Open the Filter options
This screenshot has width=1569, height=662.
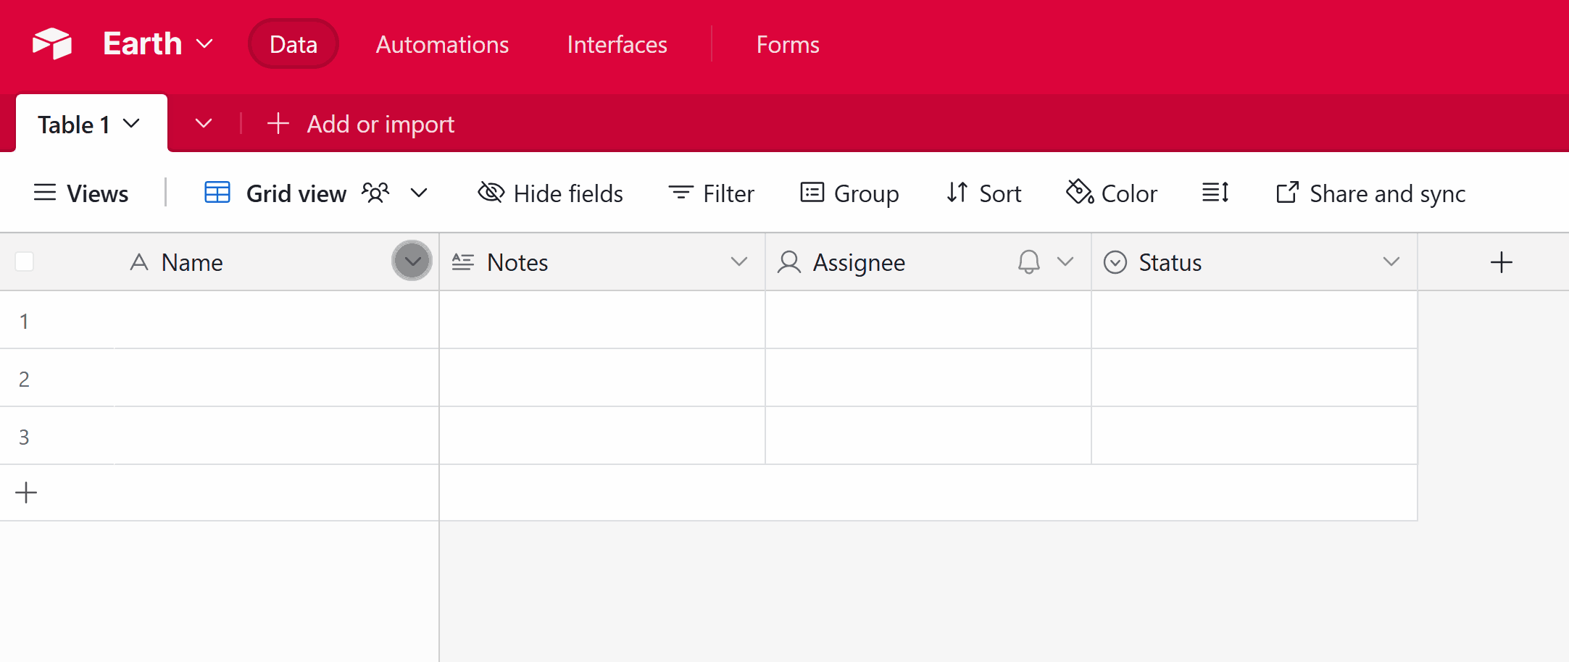tap(711, 193)
